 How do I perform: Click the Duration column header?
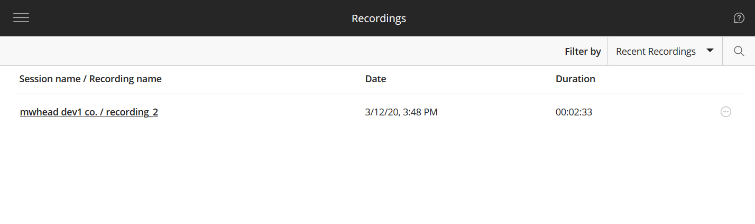click(575, 79)
